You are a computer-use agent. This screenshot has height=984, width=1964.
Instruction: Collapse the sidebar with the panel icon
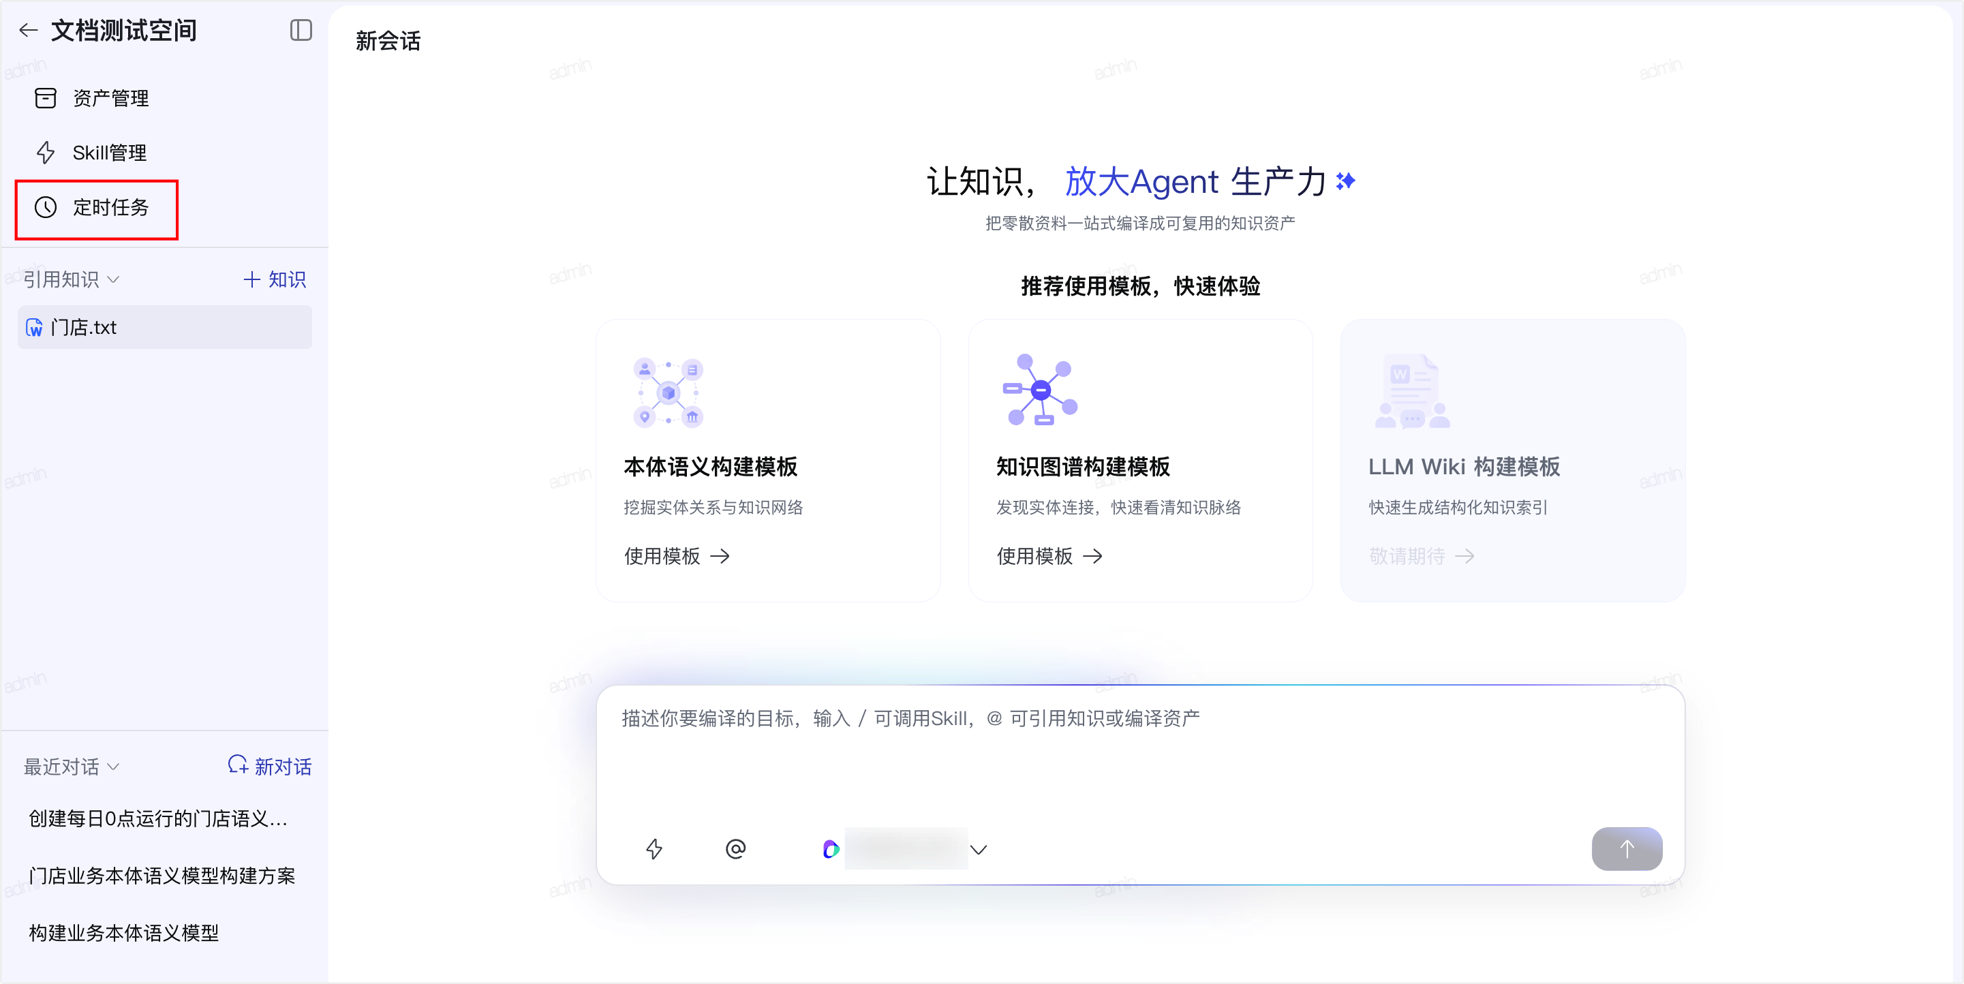[301, 31]
